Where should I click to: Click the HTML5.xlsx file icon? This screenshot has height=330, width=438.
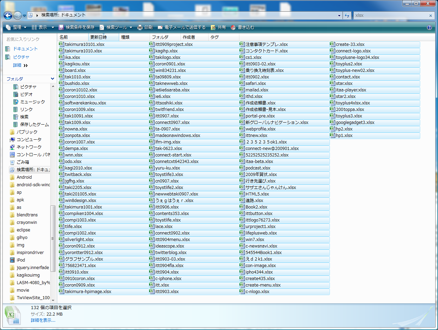(242, 194)
